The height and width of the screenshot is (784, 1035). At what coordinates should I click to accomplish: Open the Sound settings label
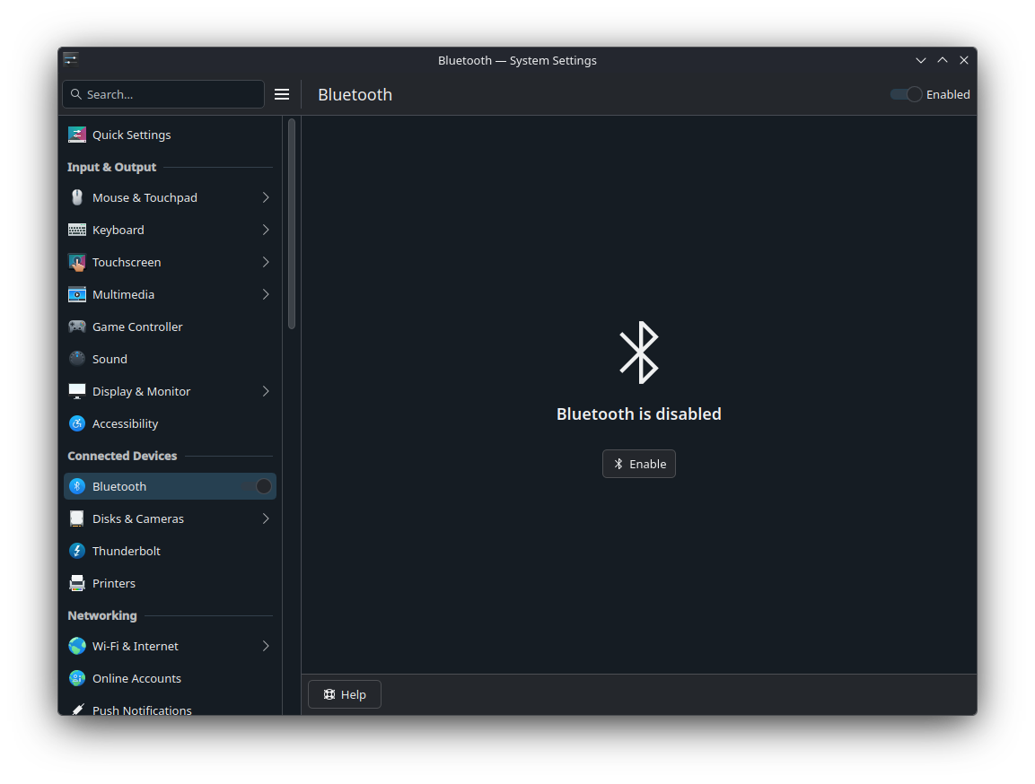110,359
